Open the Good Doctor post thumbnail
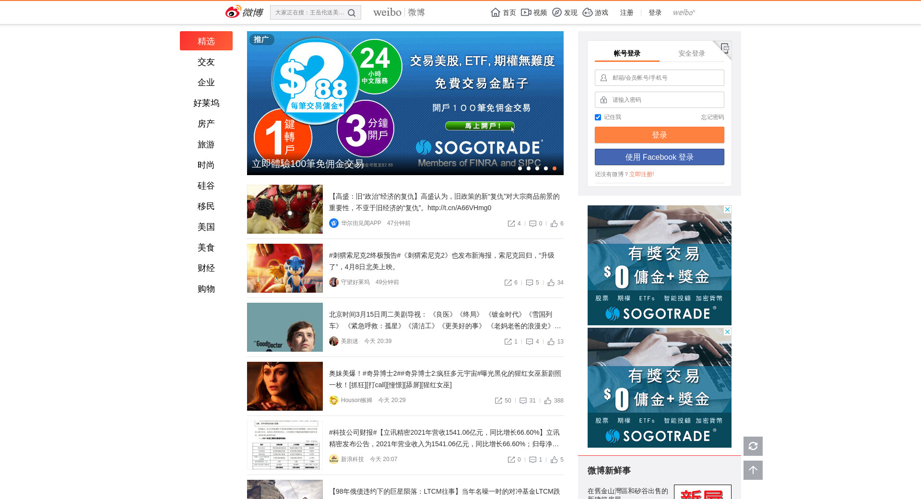This screenshot has width=921, height=499. pyautogui.click(x=285, y=327)
